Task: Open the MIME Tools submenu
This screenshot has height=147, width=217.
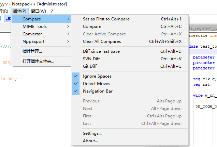Action: pos(41,26)
